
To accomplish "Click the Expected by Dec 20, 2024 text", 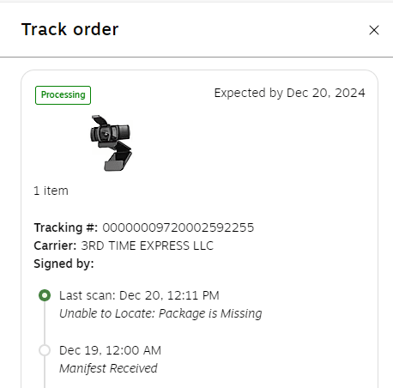I will click(289, 93).
